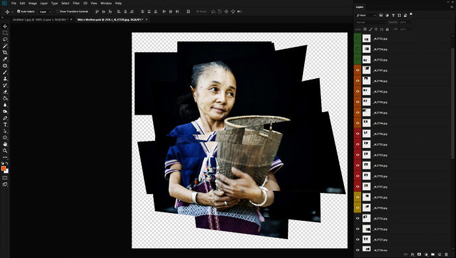Open the Move tool preset picker arrow
Viewport: 456px width, 258px height.
(x=12, y=12)
